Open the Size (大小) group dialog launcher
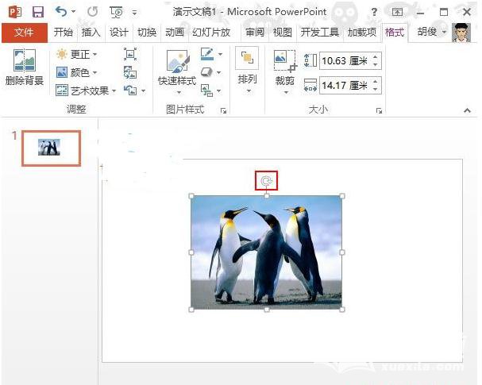The width and height of the screenshot is (482, 385). 378,110
